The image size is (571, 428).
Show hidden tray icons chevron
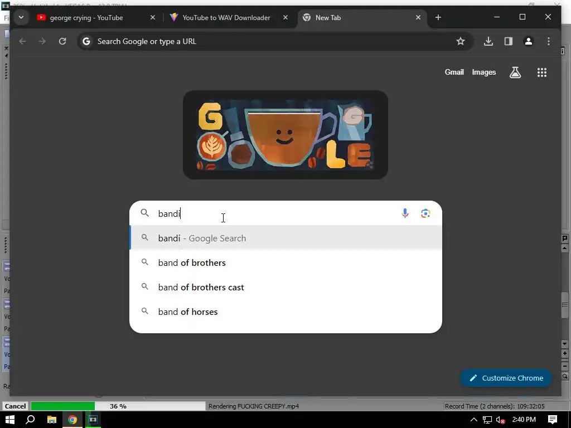tap(474, 420)
